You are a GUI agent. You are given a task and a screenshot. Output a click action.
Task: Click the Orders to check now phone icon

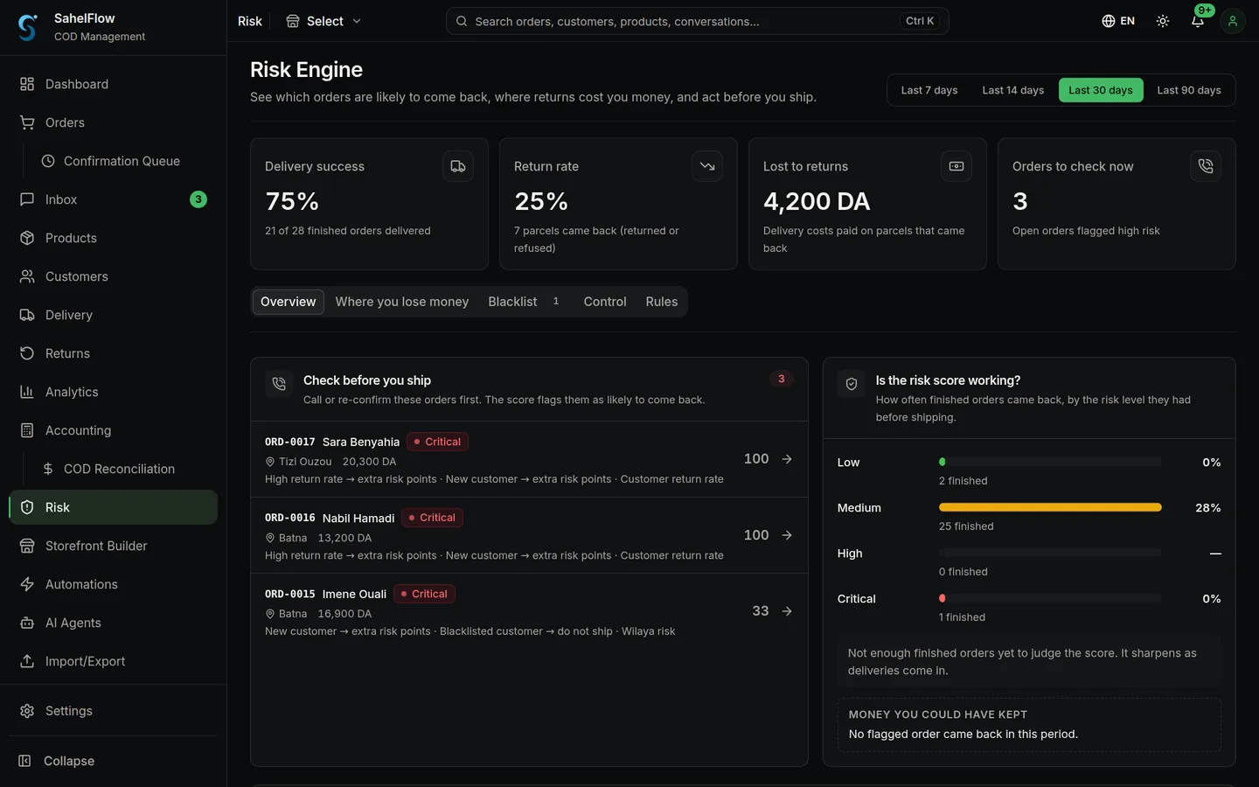pos(1206,166)
